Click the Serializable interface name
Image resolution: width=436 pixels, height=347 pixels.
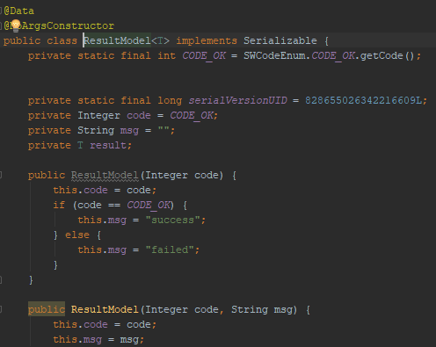(x=280, y=40)
